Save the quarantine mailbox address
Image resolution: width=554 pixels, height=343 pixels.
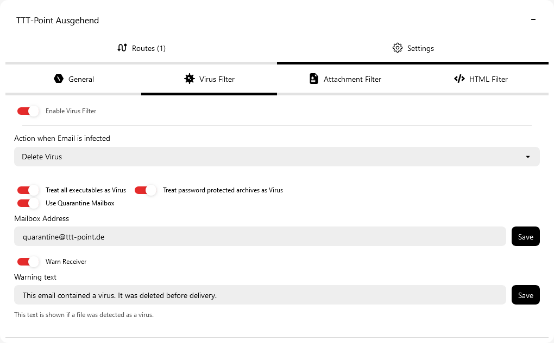point(525,237)
